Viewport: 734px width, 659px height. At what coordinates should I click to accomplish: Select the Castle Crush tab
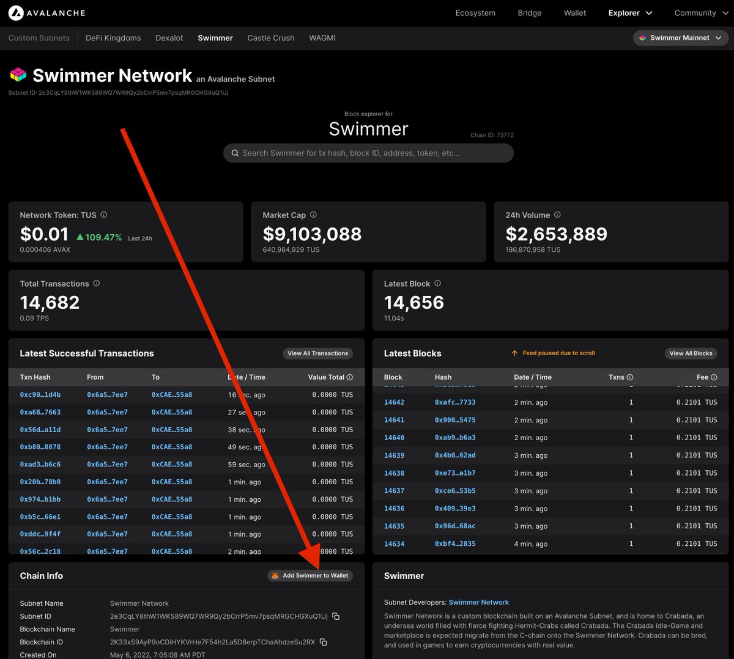pos(271,38)
